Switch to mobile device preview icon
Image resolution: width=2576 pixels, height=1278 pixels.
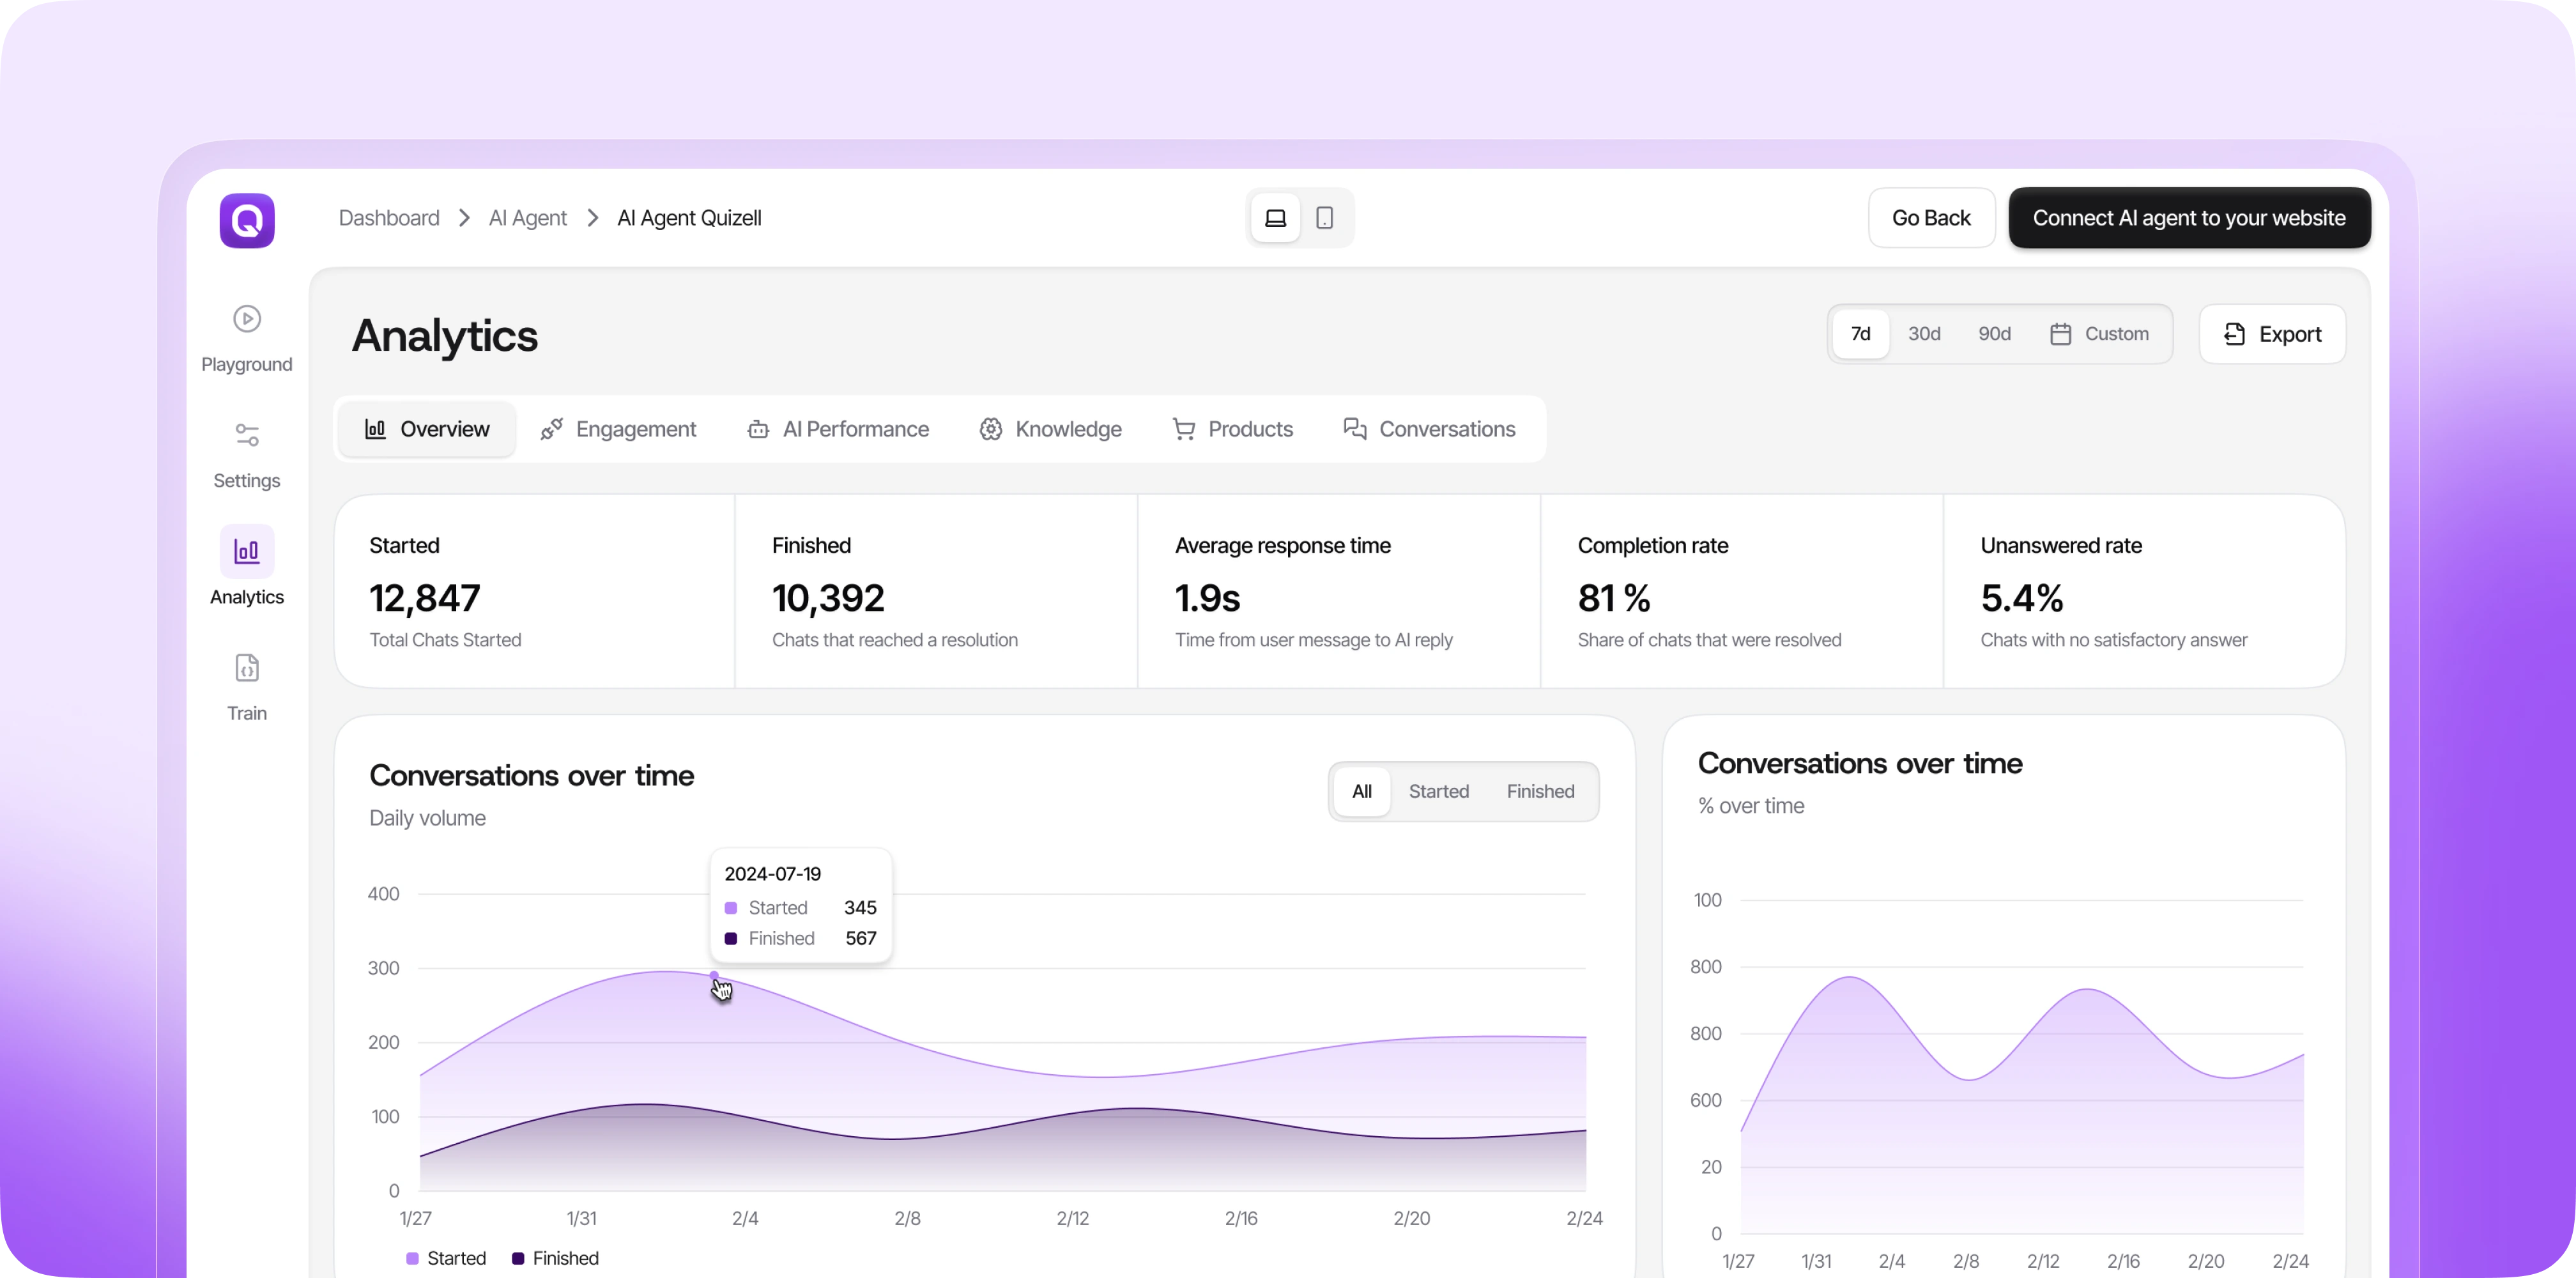[x=1325, y=218]
